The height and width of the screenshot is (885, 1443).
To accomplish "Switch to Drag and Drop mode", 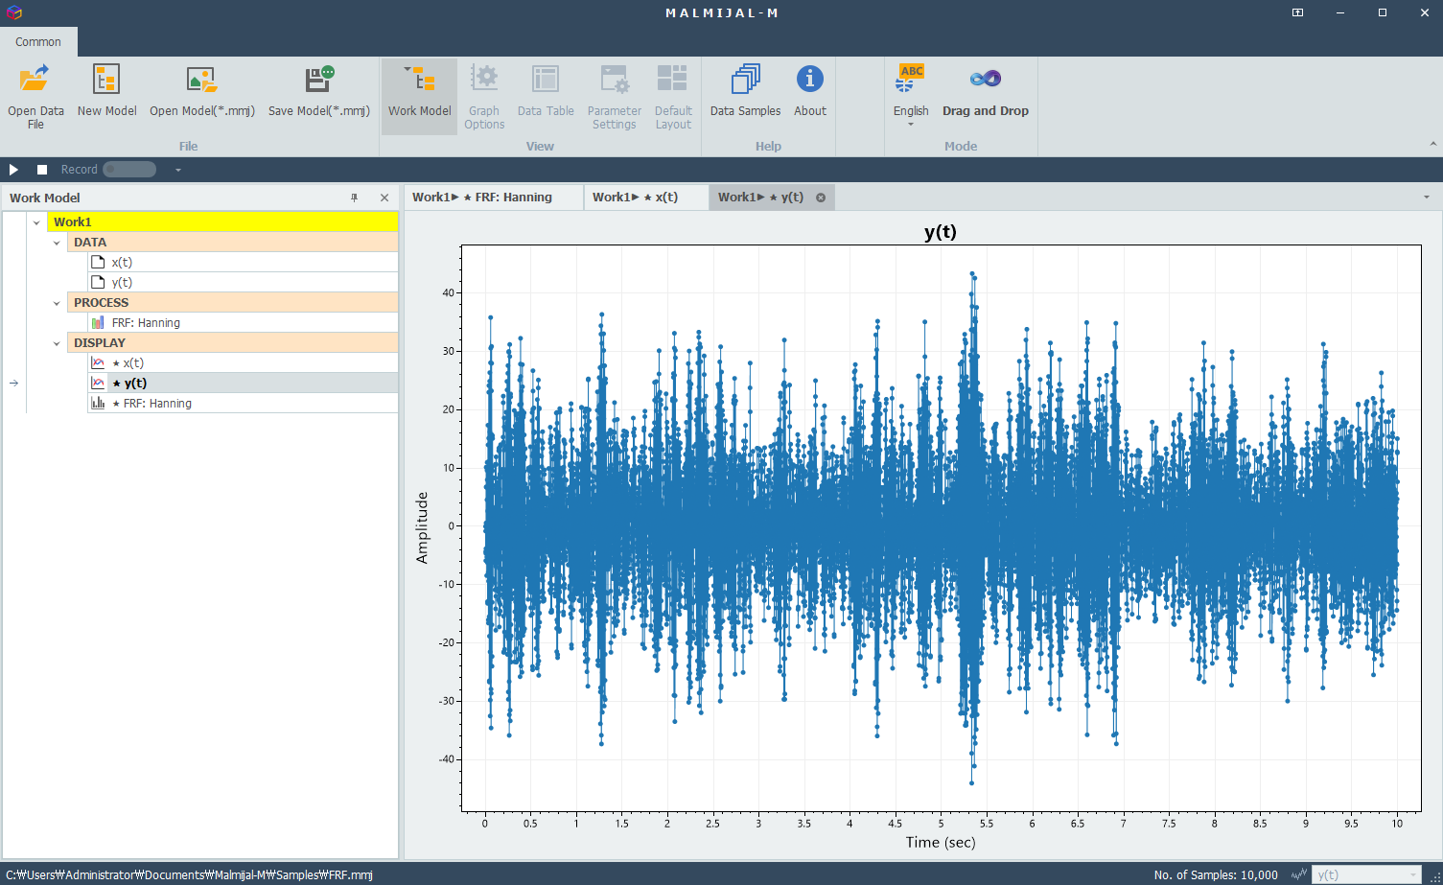I will click(986, 91).
